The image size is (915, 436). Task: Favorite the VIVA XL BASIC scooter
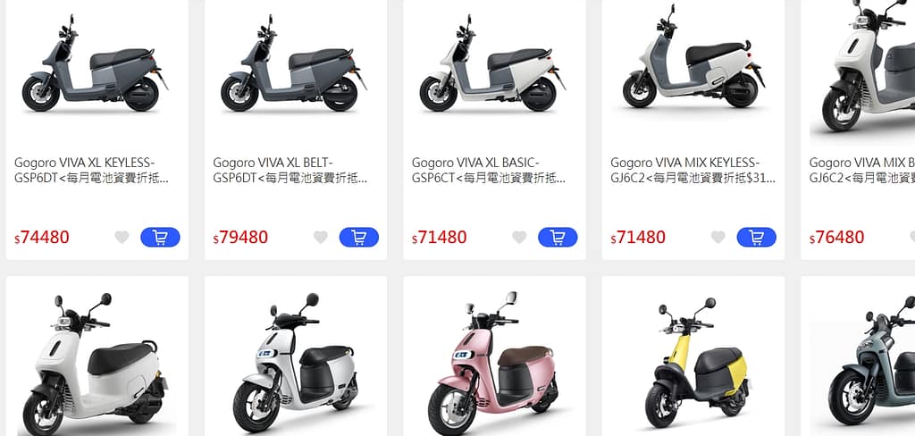click(x=519, y=237)
